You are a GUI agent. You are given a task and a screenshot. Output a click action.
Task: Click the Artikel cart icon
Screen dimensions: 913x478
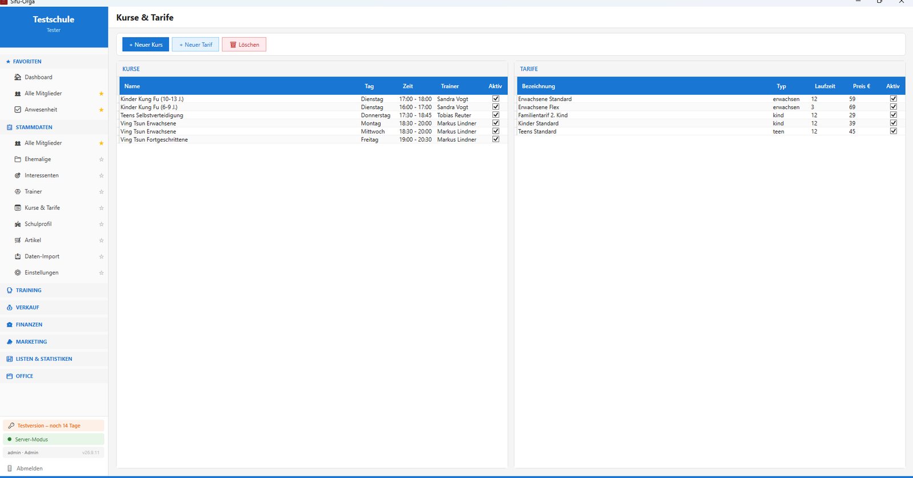pyautogui.click(x=18, y=240)
